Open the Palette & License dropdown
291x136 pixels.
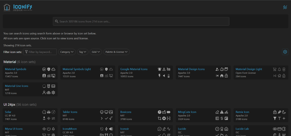tap(117, 52)
